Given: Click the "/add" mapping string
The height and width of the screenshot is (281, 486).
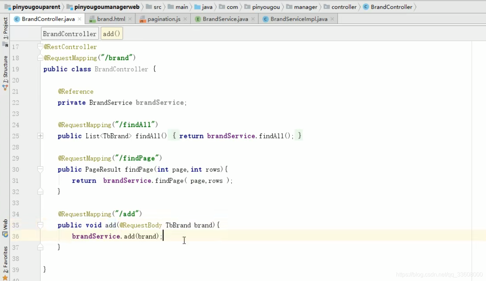Looking at the screenshot, I should point(127,214).
